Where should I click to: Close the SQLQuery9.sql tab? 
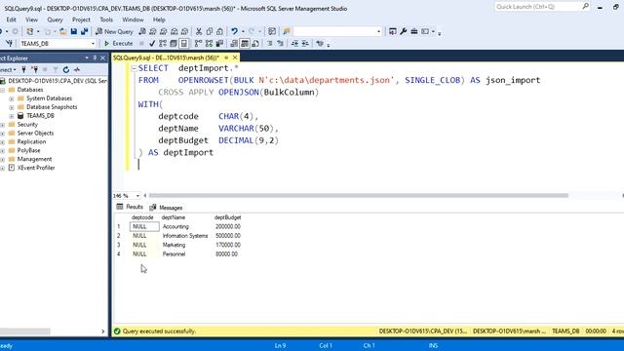(235, 58)
